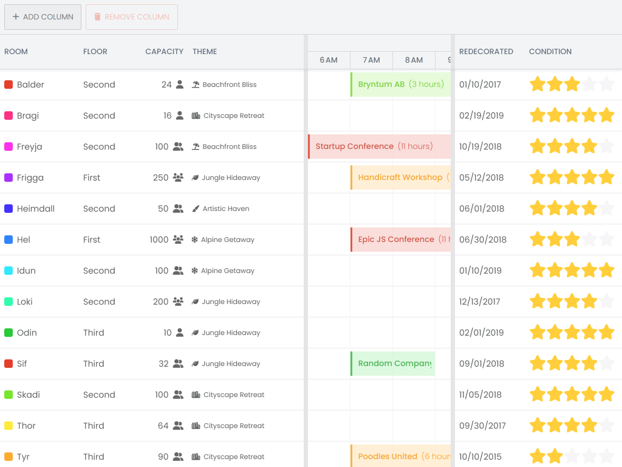The height and width of the screenshot is (467, 622).
Task: Click the 02/19/2019 date in Bragi row
Action: pos(482,116)
